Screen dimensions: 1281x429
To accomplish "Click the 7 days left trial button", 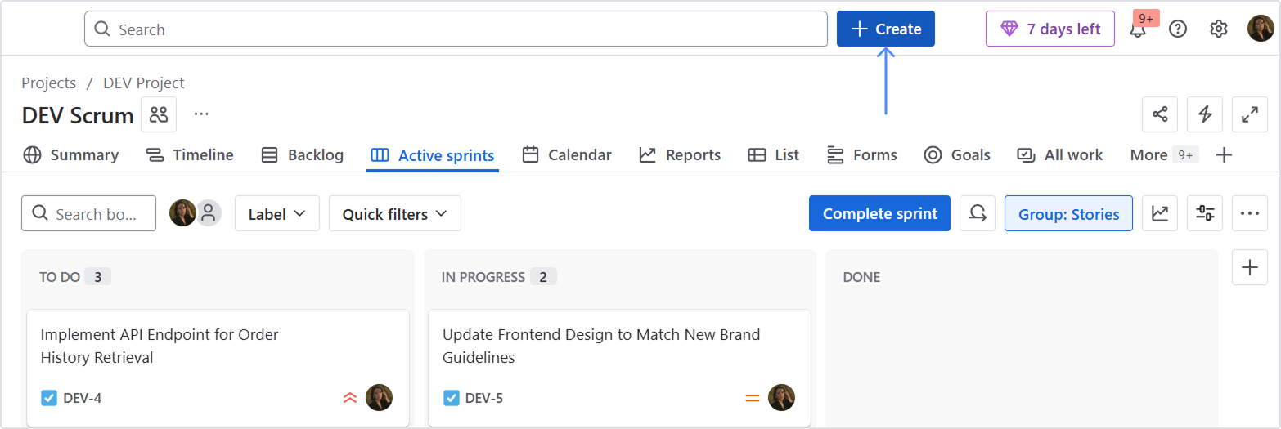I will point(1050,29).
